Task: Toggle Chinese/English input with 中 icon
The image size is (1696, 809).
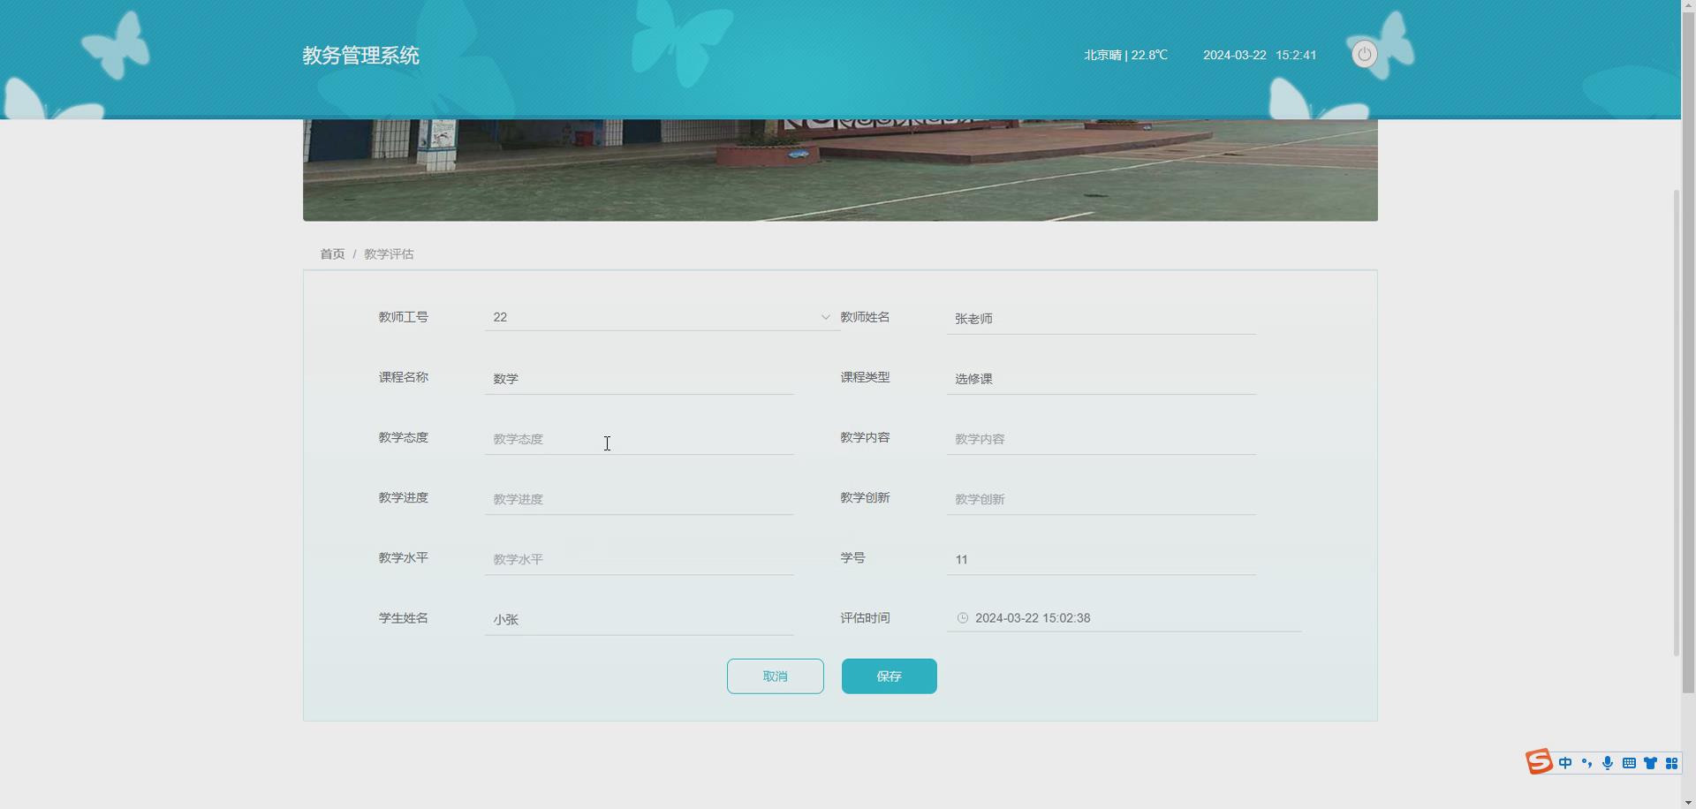Action: [1564, 763]
